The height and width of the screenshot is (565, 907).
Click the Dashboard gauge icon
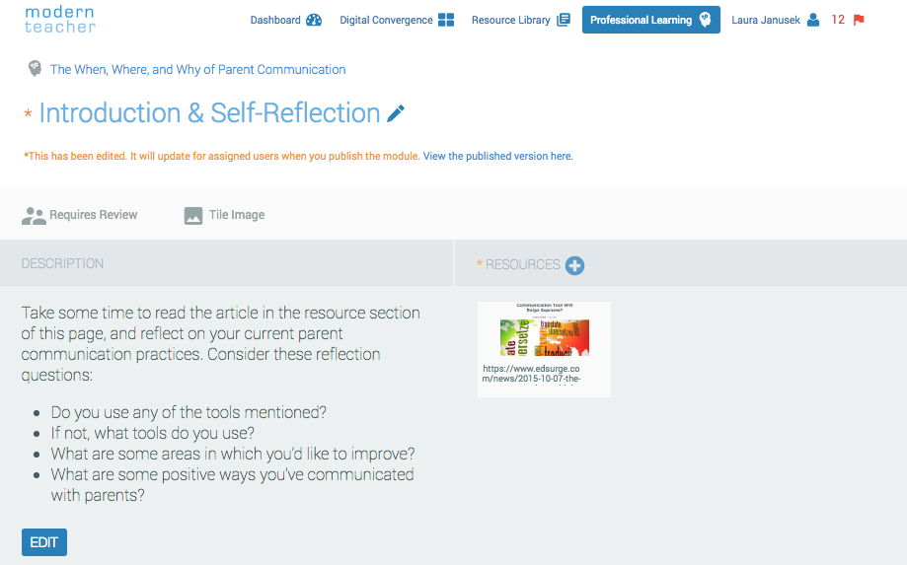314,21
